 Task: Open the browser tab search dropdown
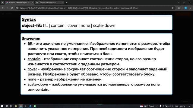(x=2, y=2)
